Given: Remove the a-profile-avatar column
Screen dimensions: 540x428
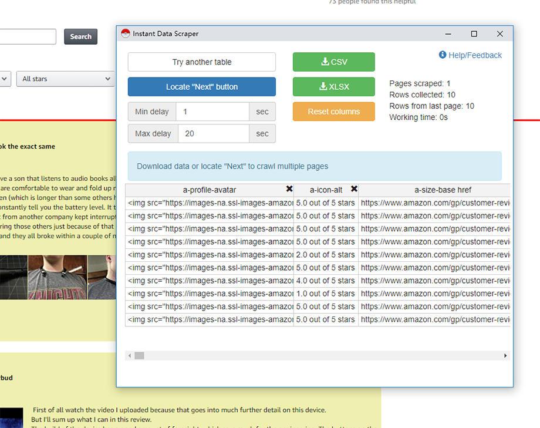Looking at the screenshot, I should coord(289,189).
